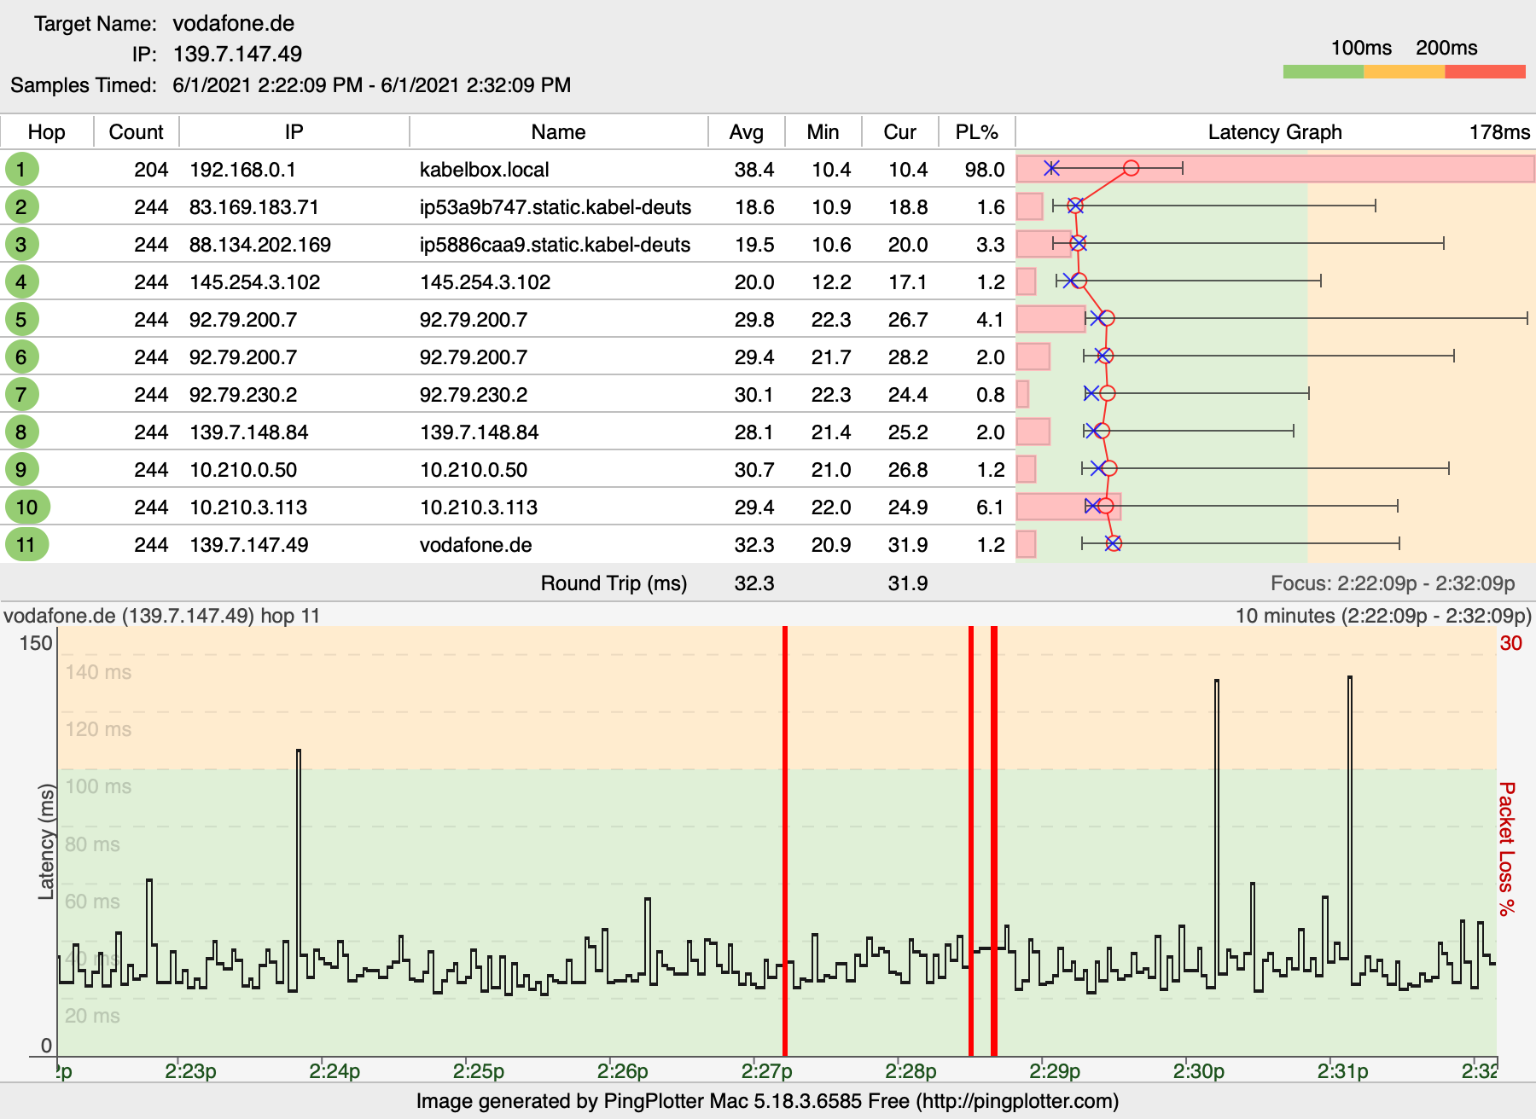Click the 2:30p label on time axis

pos(1198,1071)
